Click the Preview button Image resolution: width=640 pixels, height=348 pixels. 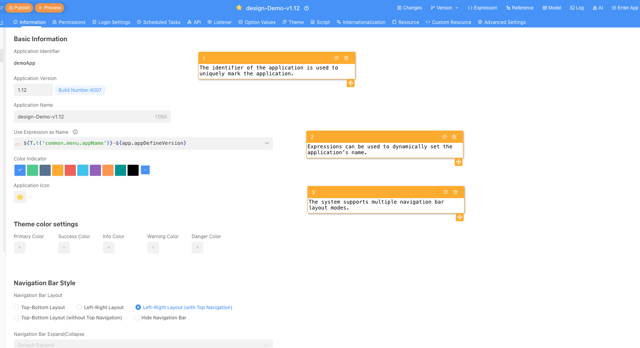coord(49,8)
